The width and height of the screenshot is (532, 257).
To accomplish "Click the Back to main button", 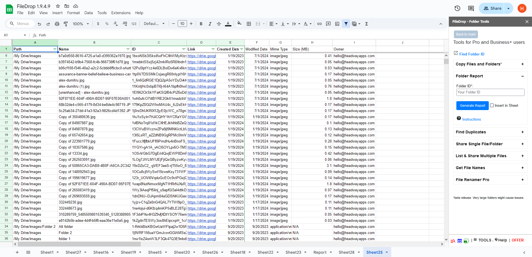I will [x=466, y=34].
